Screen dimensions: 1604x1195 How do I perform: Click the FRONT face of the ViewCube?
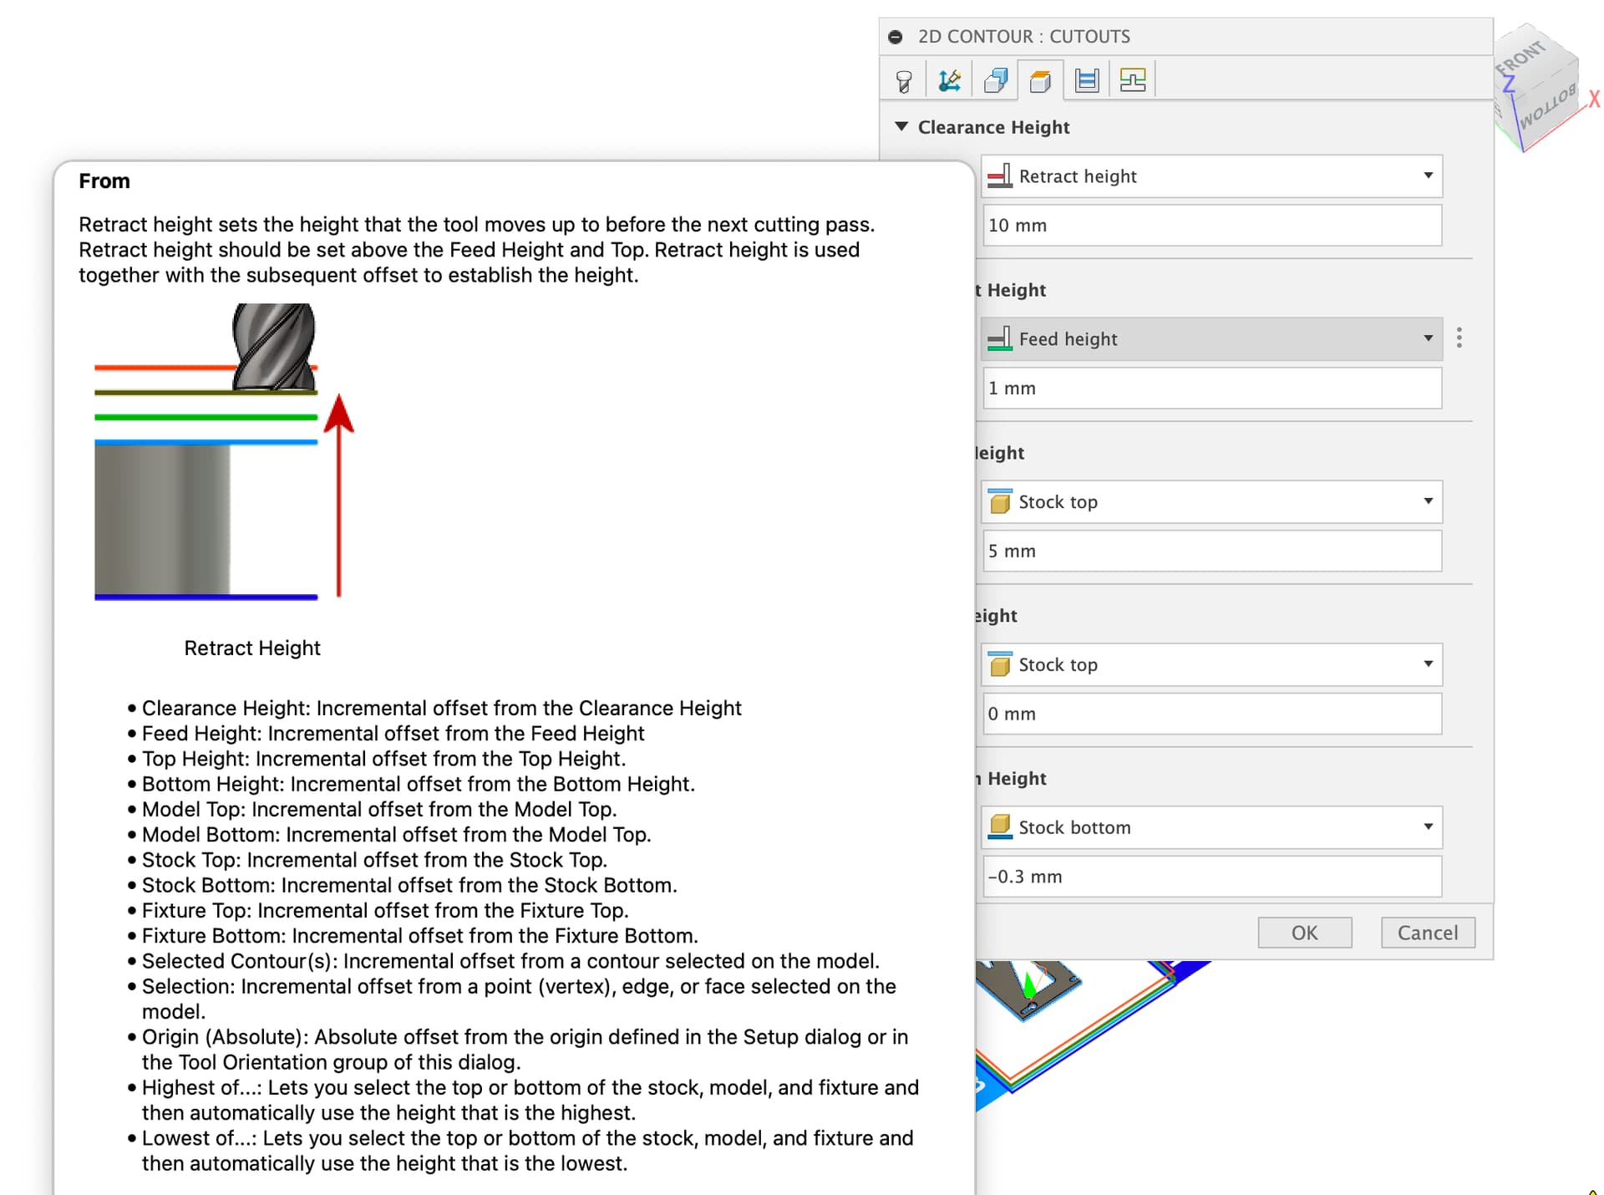click(1522, 57)
